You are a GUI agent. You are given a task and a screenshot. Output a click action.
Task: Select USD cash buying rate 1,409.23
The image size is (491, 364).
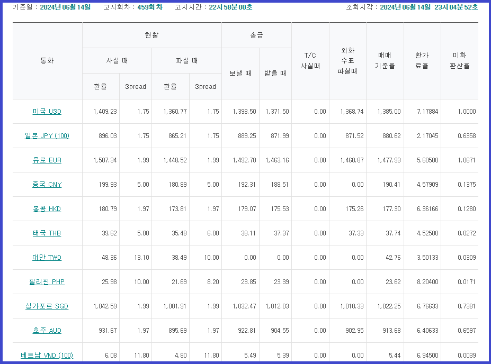pos(105,111)
